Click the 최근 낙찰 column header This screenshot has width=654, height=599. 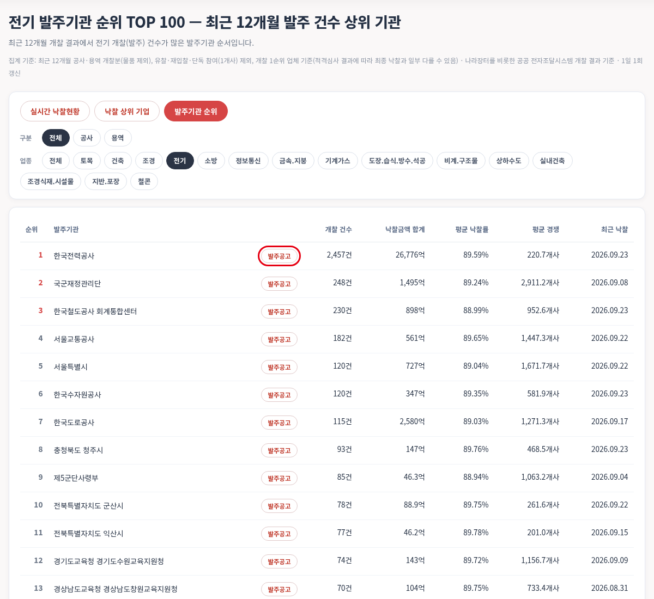click(x=614, y=229)
